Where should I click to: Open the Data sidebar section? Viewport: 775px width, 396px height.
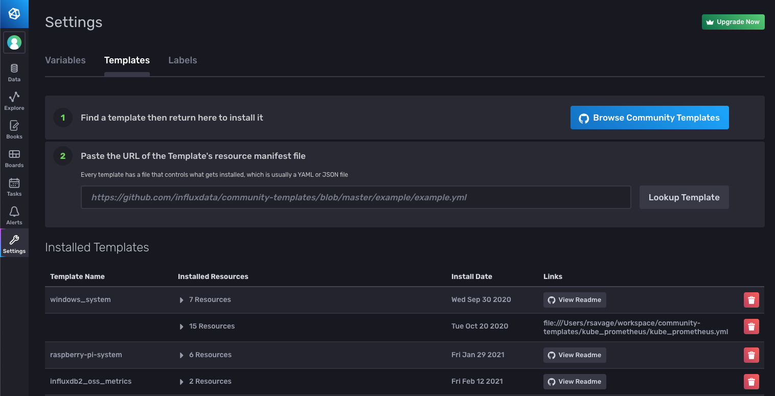14,72
